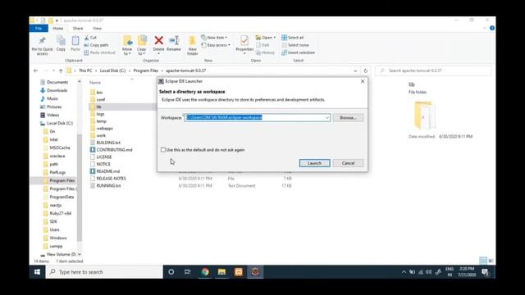525x295 pixels.
Task: Click Invert selection in ribbon
Action: 299,52
